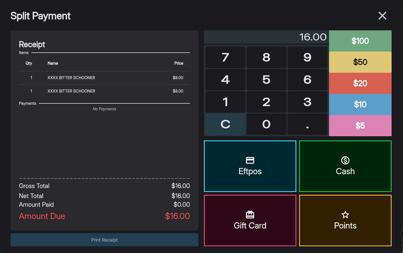Select the Cash dollar payment icon
Screen dimensions: 403x253
coord(345,160)
